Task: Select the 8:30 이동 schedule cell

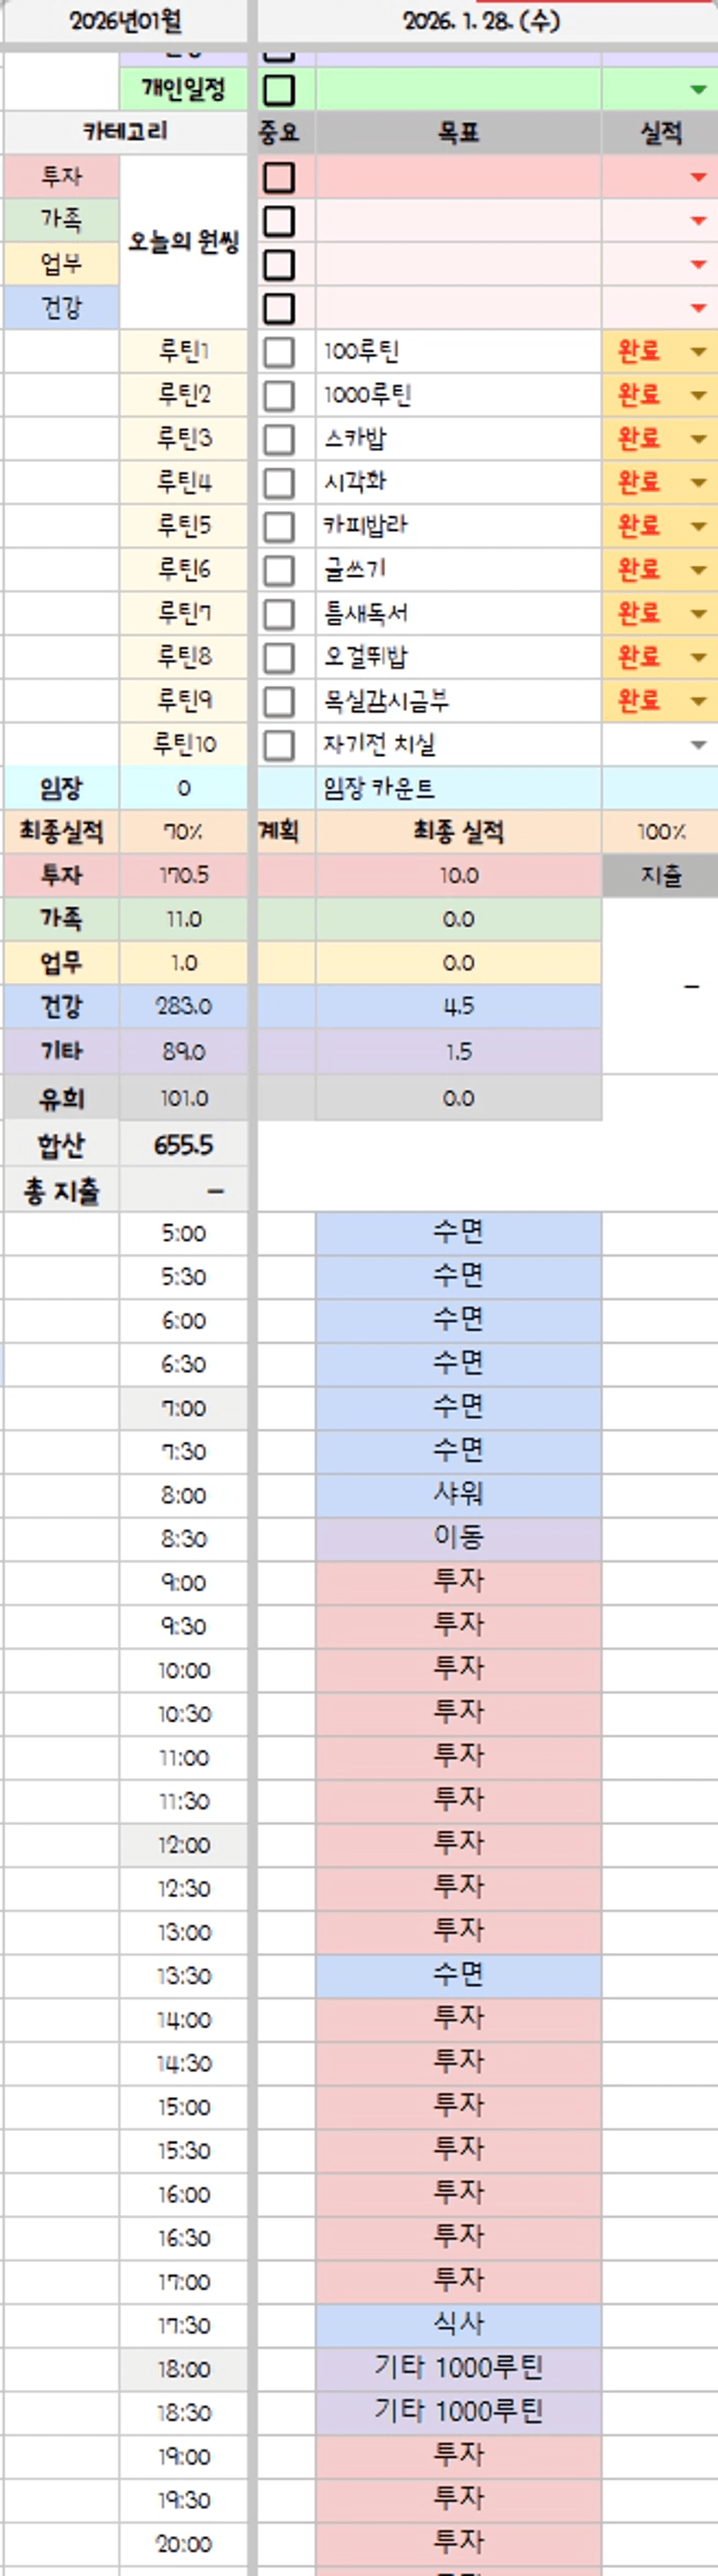Action: pyautogui.click(x=458, y=1537)
